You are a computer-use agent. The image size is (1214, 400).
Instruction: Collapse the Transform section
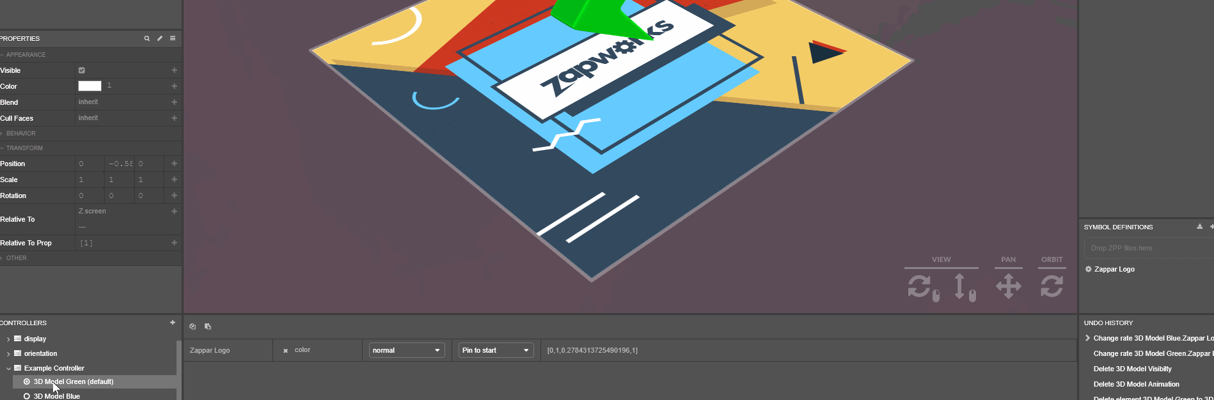point(3,148)
